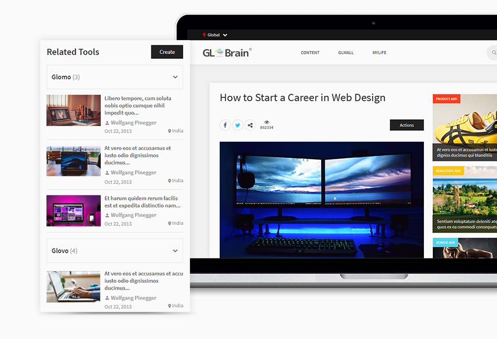Click 'Sentium voluptatum deleniti' caption

(467, 224)
